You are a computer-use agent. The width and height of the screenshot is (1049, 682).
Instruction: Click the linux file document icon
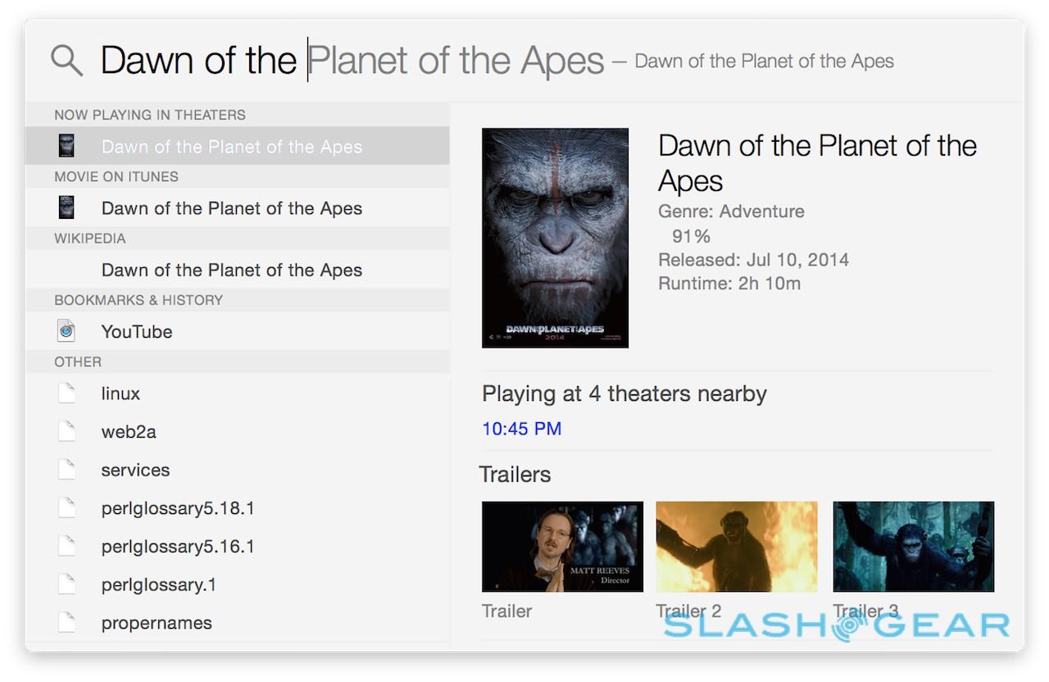coord(66,393)
